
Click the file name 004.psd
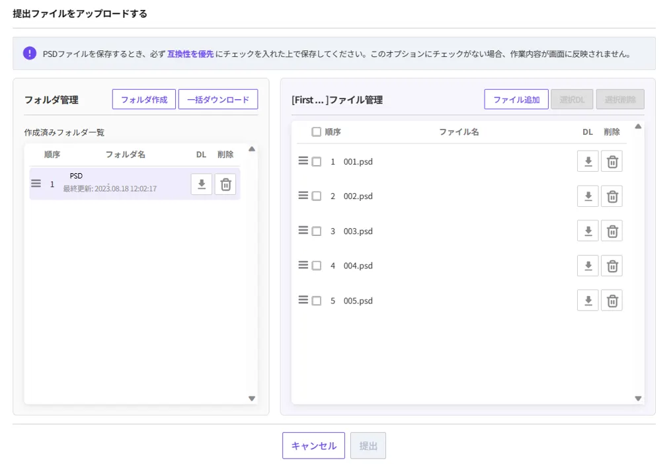[358, 266]
